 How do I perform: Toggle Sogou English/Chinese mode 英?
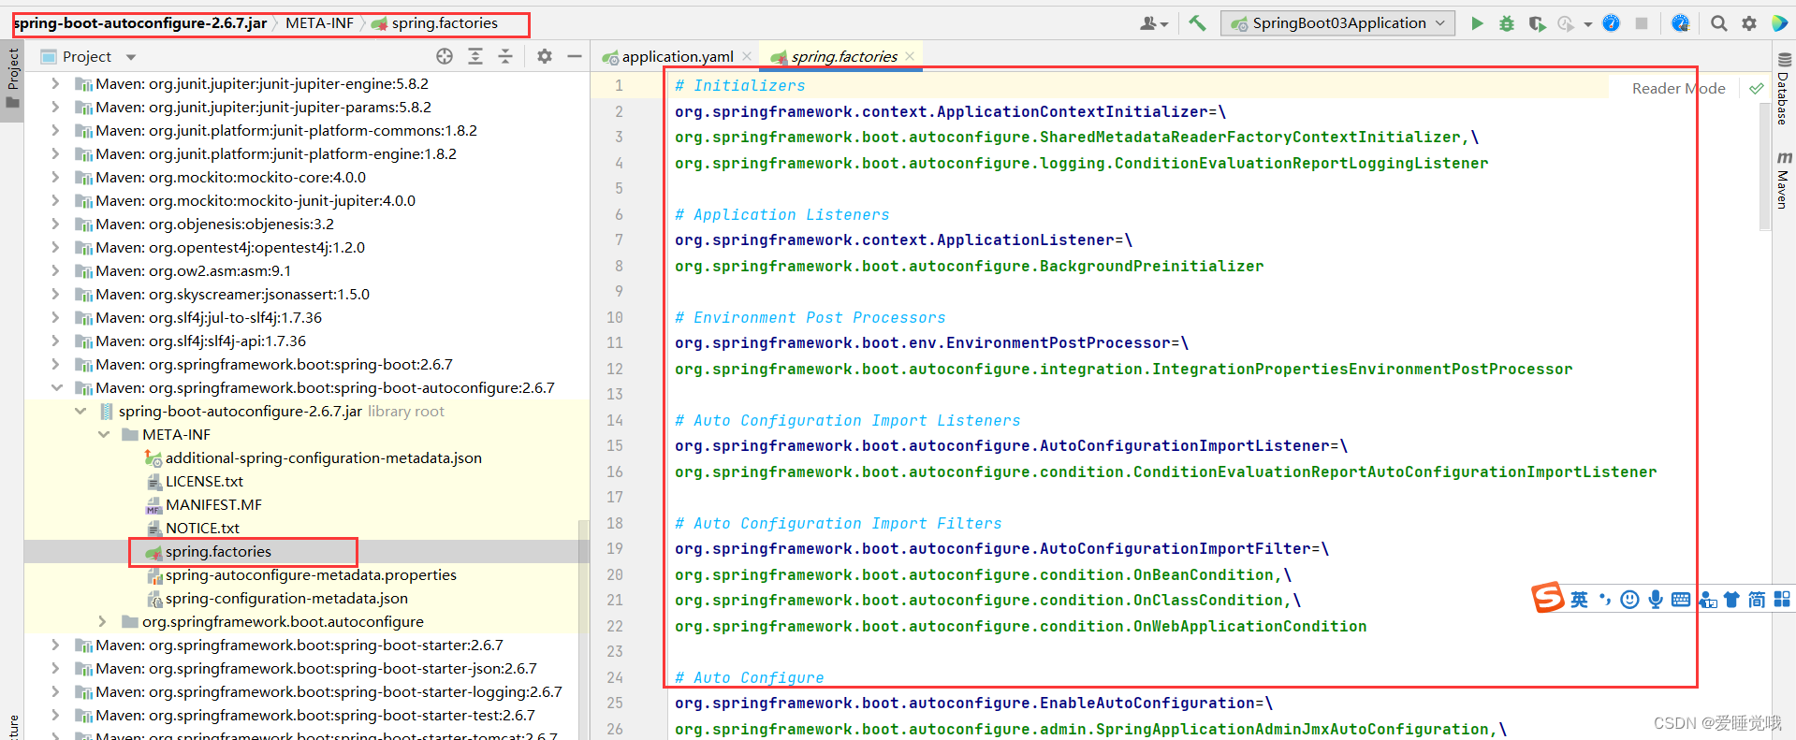1580,600
